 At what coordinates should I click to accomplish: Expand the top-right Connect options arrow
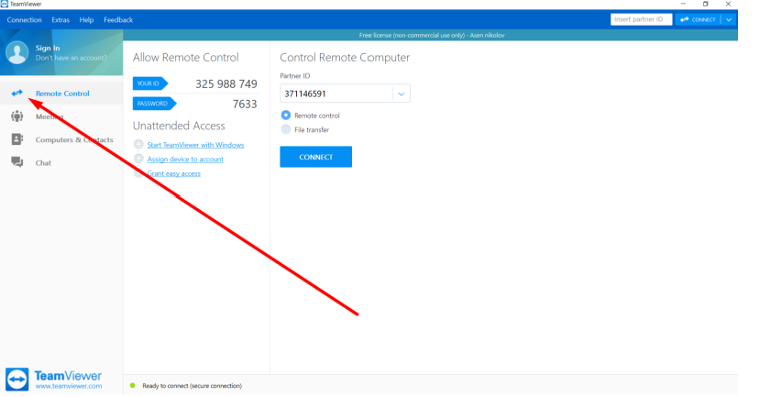click(x=729, y=19)
